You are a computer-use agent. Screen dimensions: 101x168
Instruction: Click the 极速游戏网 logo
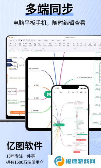[75, 161]
